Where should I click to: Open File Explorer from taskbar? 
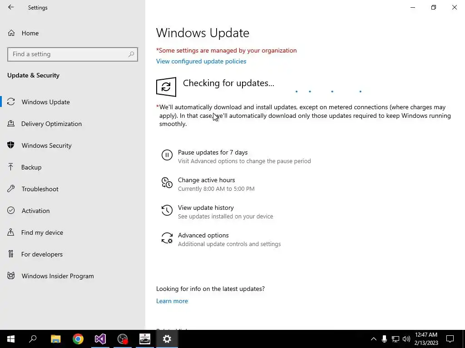pyautogui.click(x=55, y=339)
